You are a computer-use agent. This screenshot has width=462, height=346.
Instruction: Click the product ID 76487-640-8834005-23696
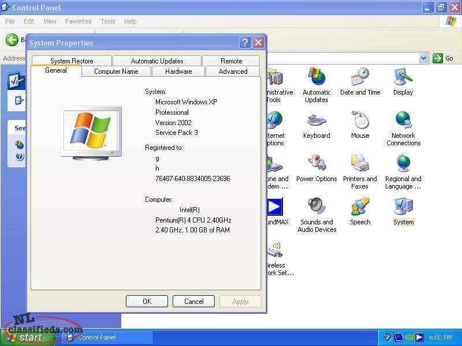tap(193, 179)
